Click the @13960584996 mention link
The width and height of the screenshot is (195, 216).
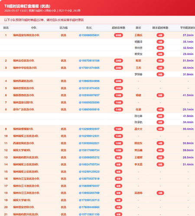pyautogui.click(x=89, y=81)
